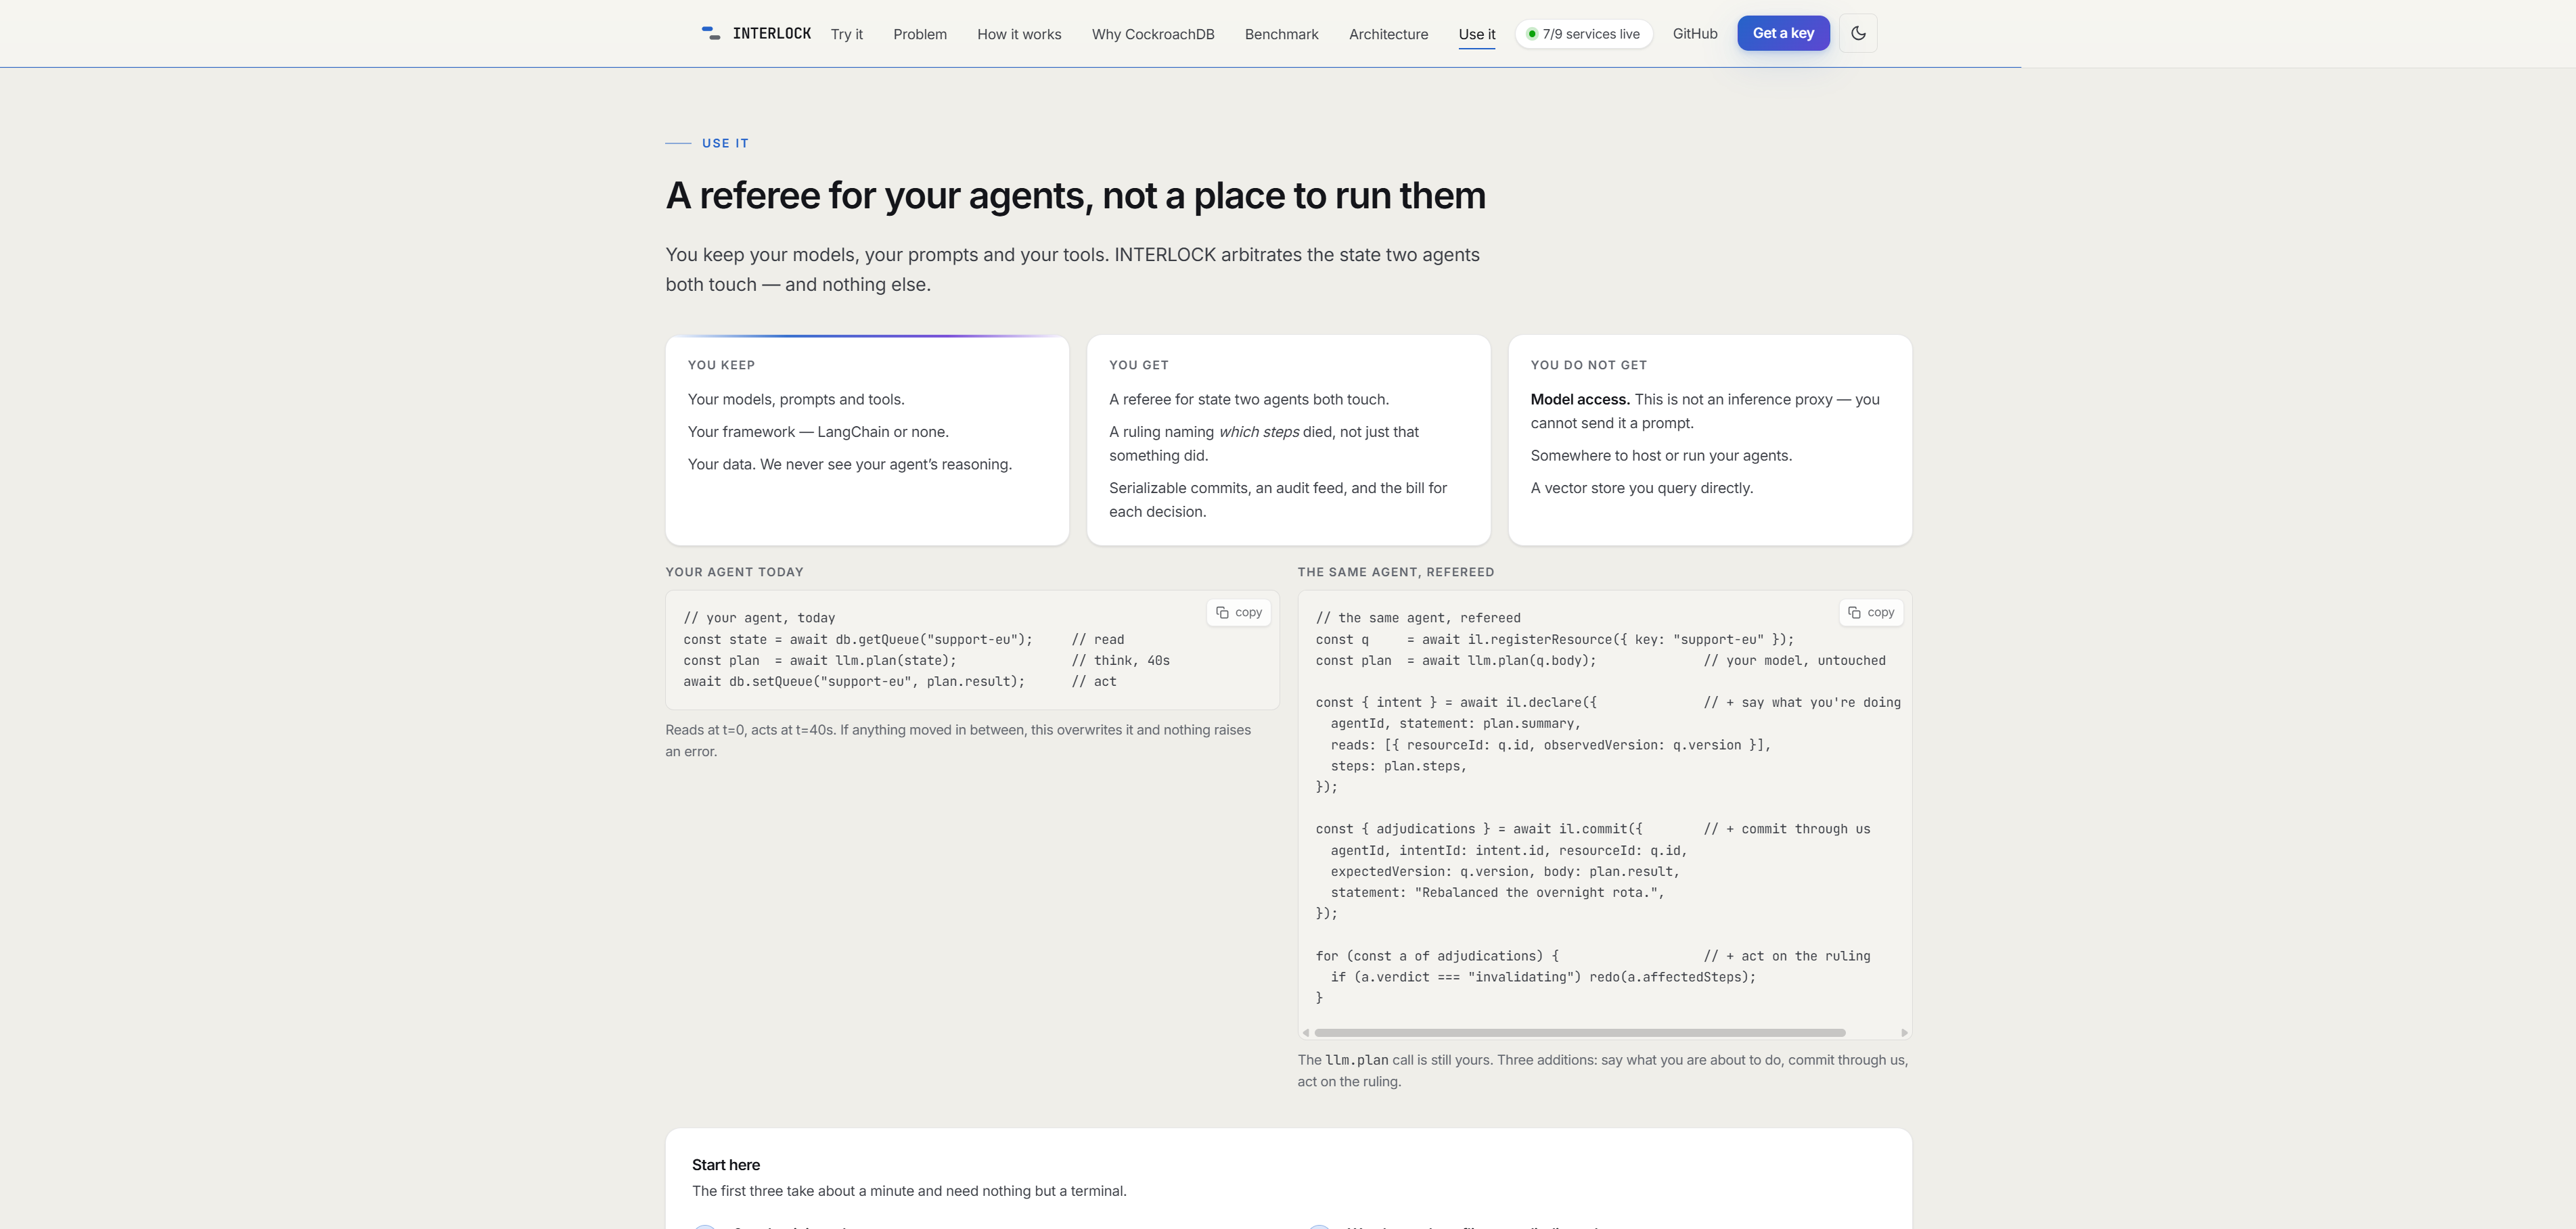
Task: Click the YOU GET card heading
Action: tap(1138, 365)
